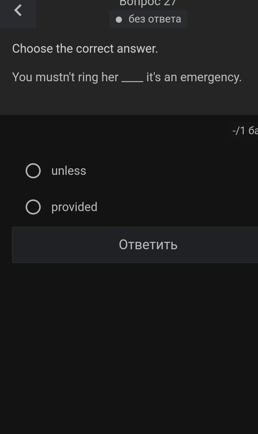Click the word "mustn't" in the question
The width and height of the screenshot is (258, 434).
(55, 77)
